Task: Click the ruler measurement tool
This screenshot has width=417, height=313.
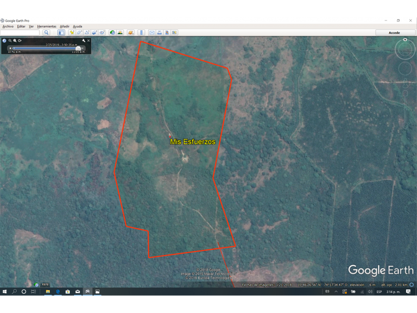Action: 141,33
